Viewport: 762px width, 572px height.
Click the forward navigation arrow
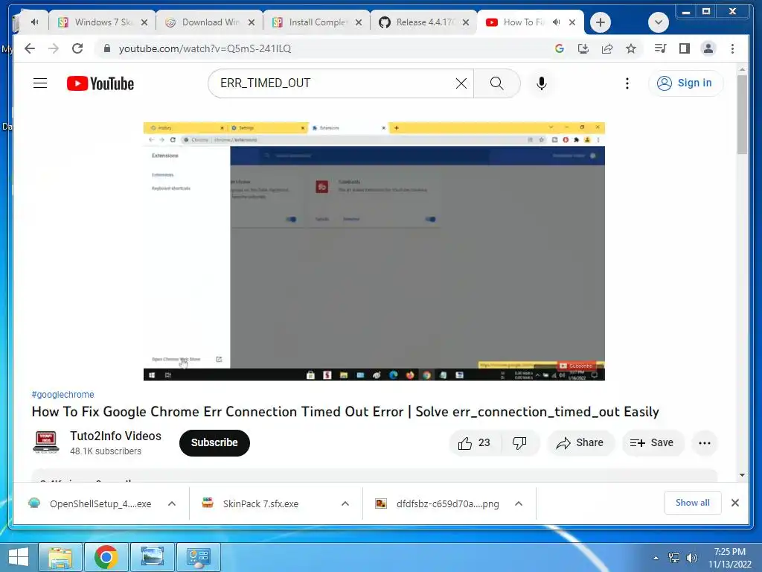click(53, 48)
